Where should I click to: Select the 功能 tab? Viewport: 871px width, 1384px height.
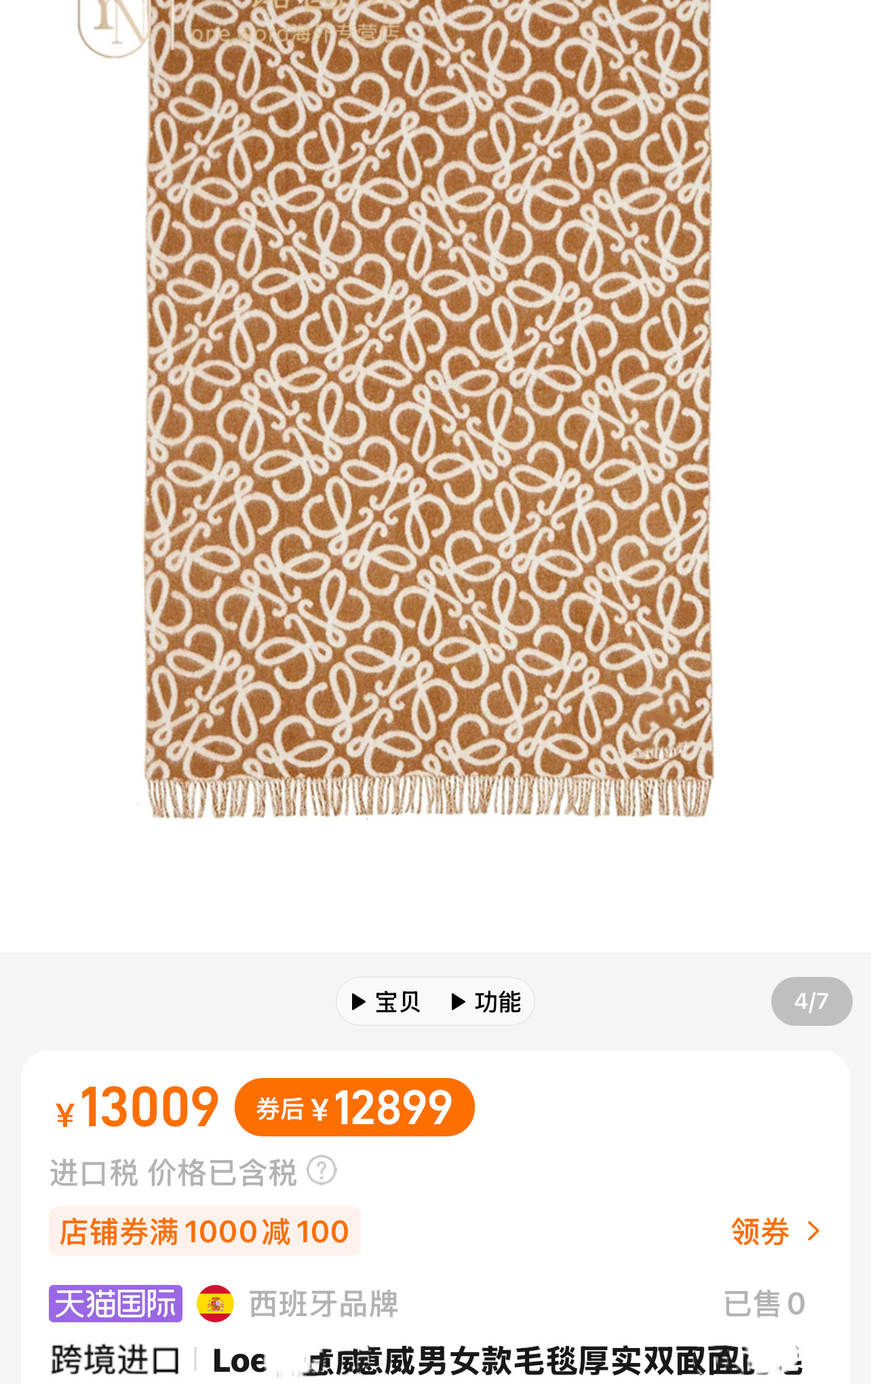[486, 1001]
